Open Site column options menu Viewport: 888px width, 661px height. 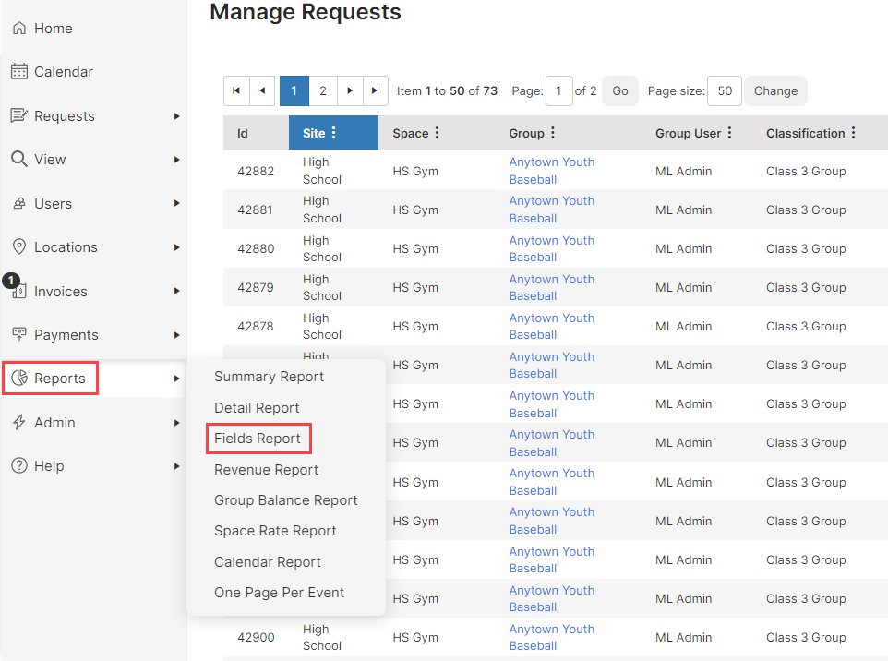[333, 133]
